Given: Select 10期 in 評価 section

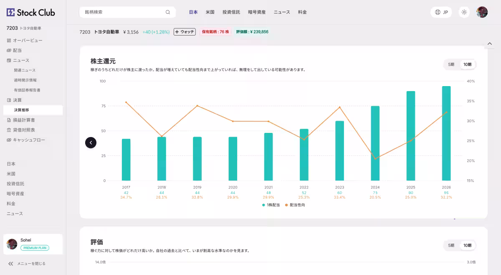Looking at the screenshot, I should (467, 245).
